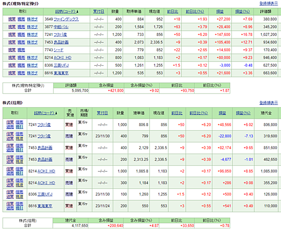Open the 3877 中越パル stock link

pyautogui.click(x=61, y=27)
